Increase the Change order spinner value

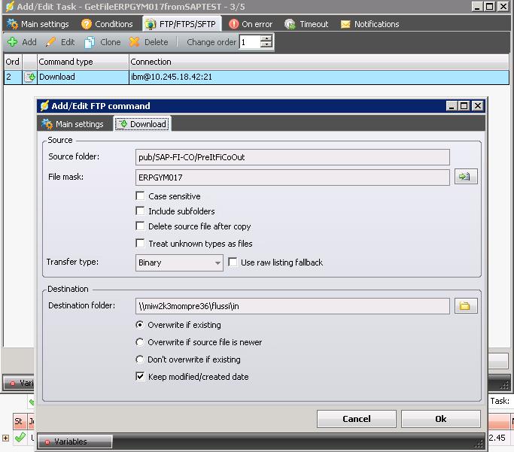[266, 39]
